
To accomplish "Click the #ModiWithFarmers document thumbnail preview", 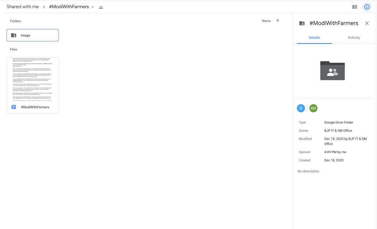I will click(33, 79).
